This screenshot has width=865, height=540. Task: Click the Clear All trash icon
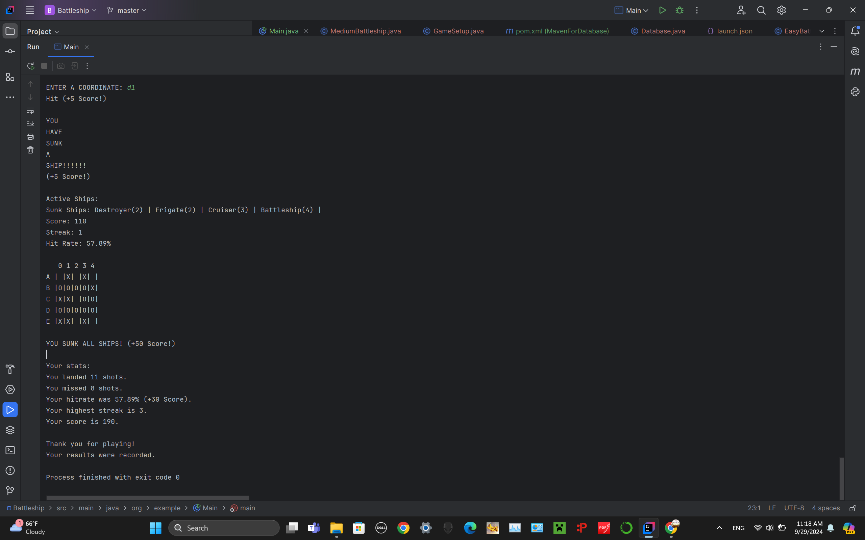(30, 150)
